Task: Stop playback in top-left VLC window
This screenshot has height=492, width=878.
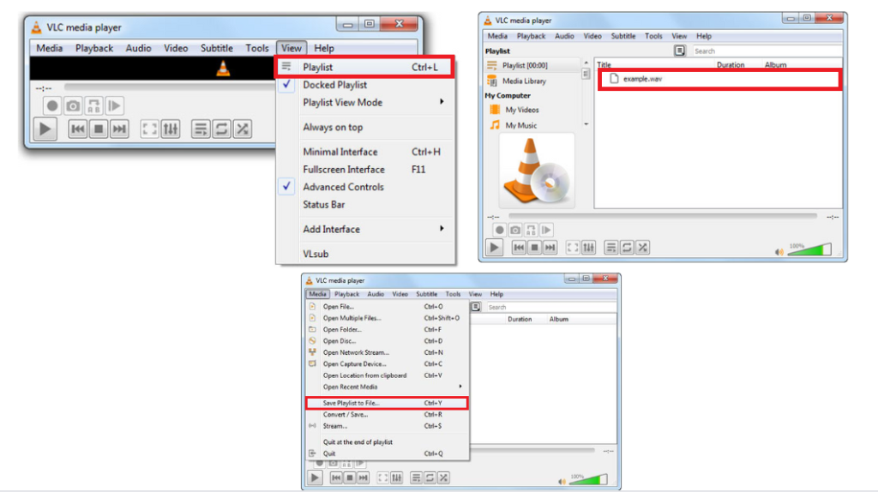Action: click(99, 129)
